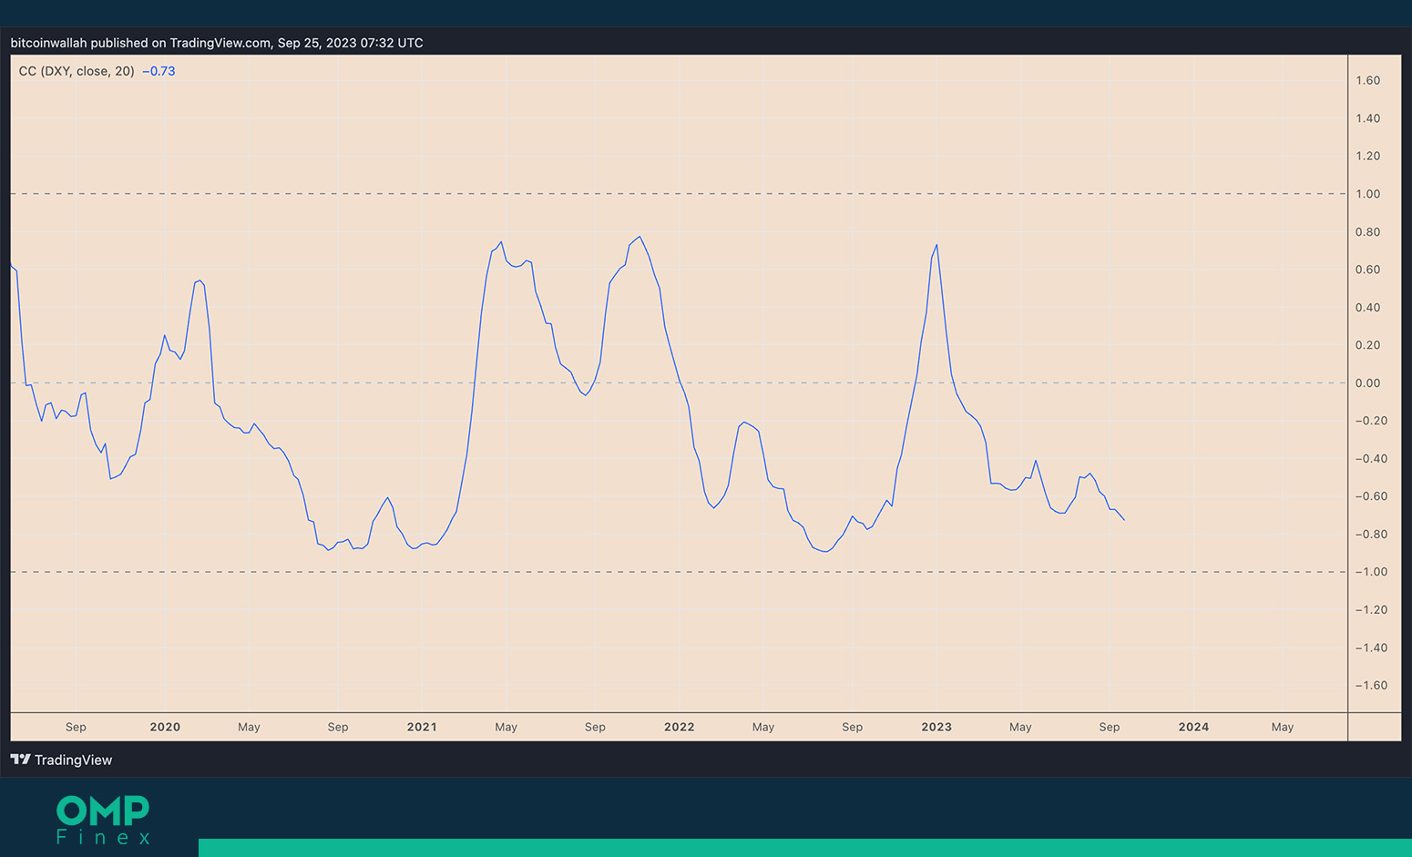Image resolution: width=1412 pixels, height=857 pixels.
Task: Click the 1.40 price axis label
Action: [1367, 118]
